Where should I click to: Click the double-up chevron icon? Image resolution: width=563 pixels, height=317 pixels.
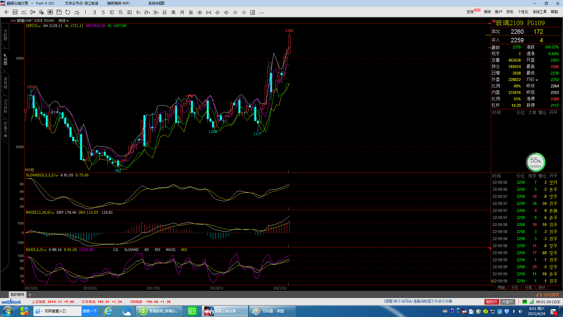click(235, 12)
